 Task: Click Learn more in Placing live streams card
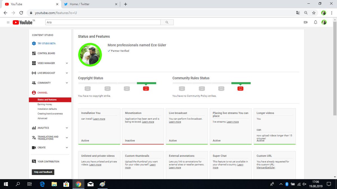(233, 122)
